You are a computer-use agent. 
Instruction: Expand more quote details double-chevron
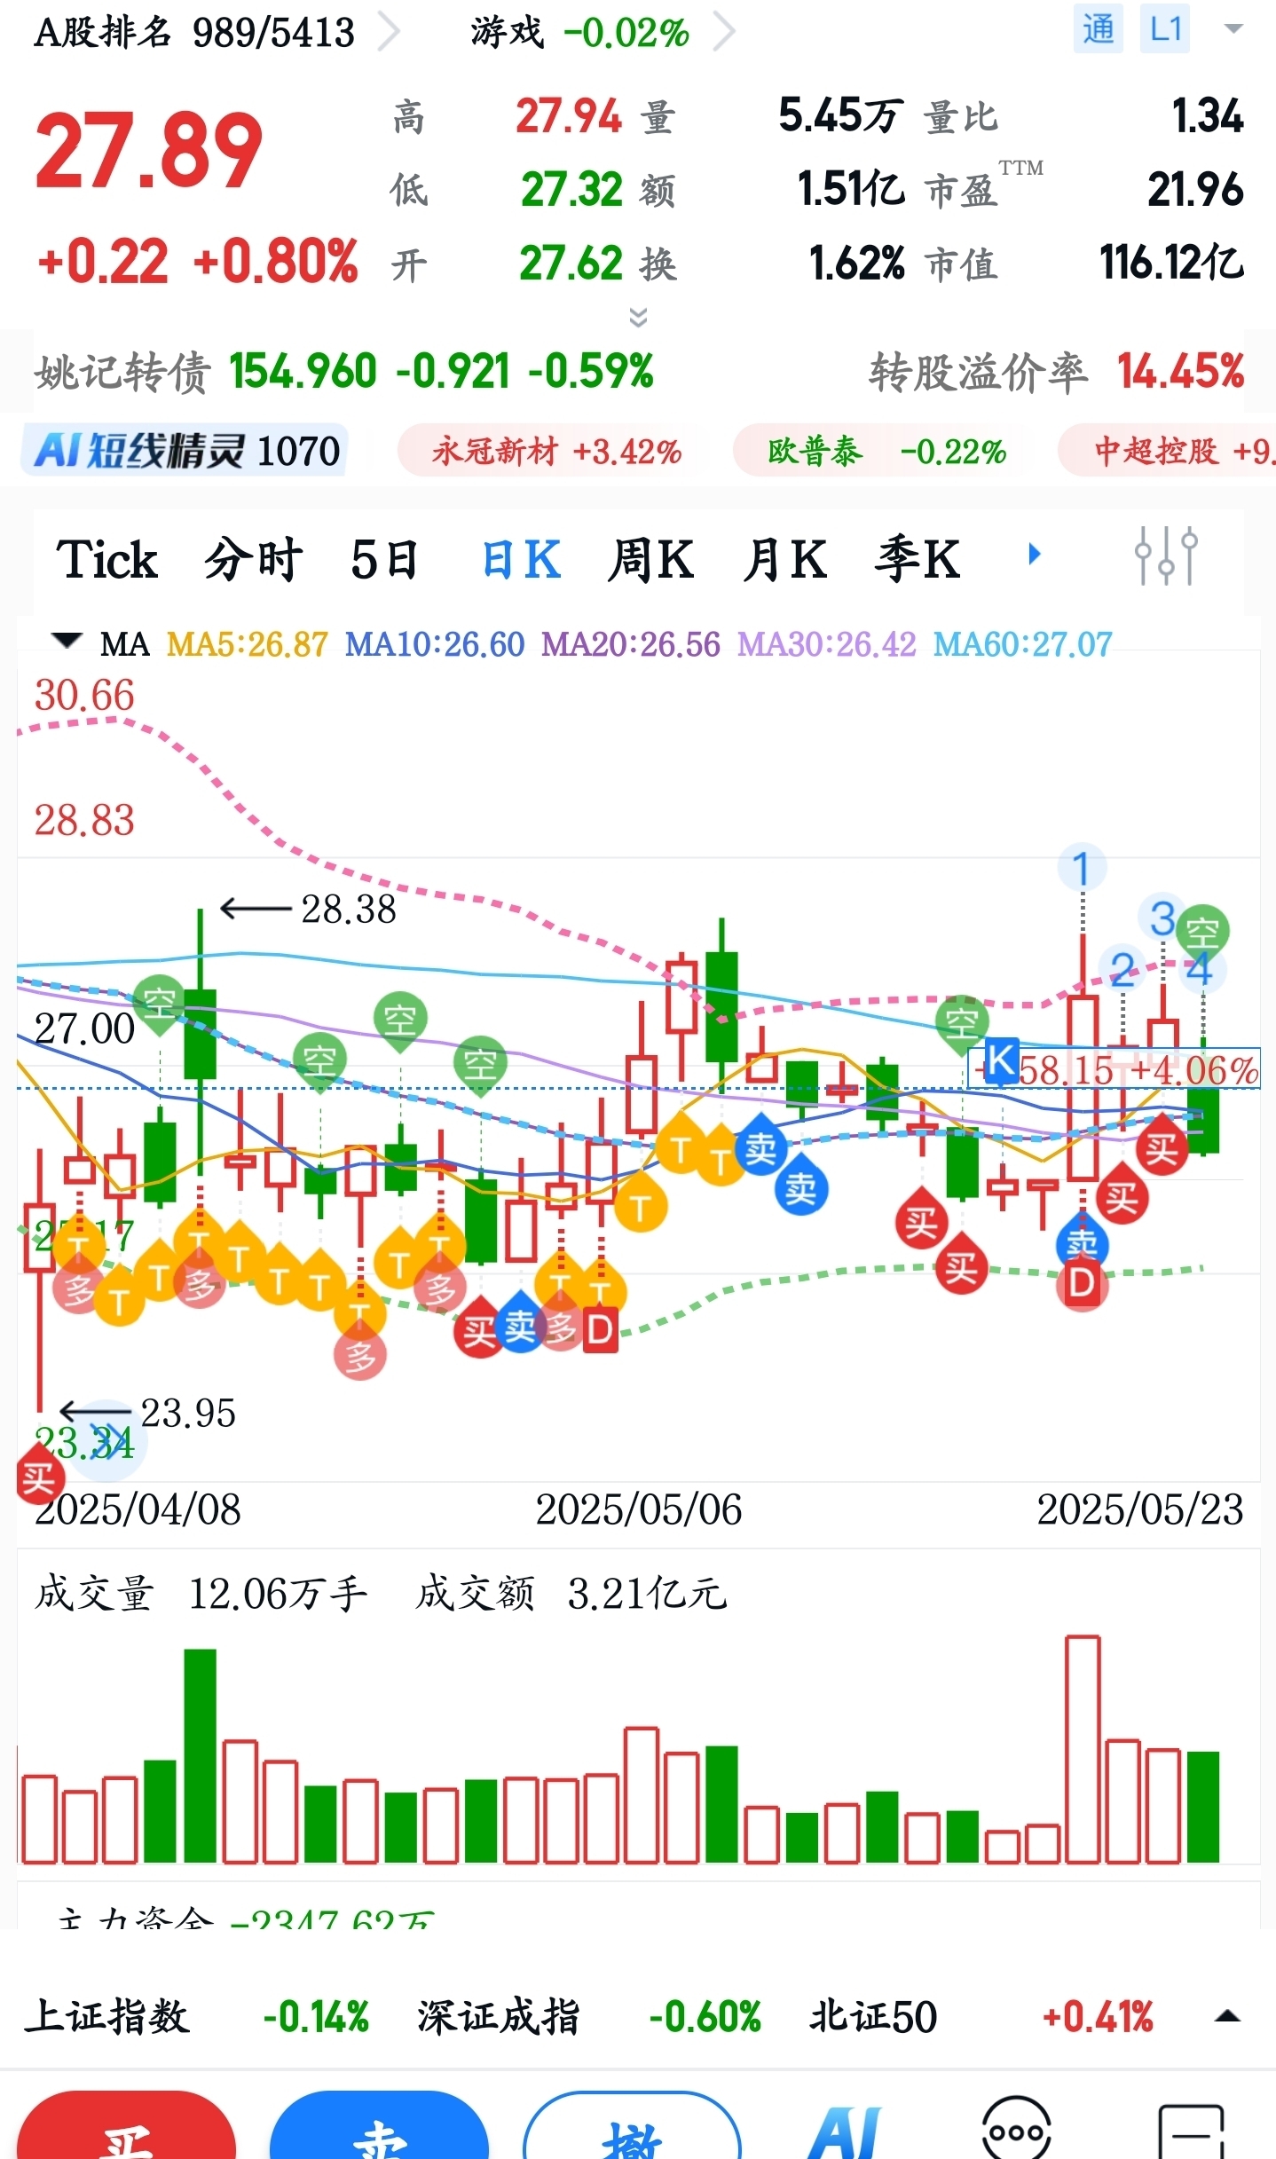tap(638, 317)
